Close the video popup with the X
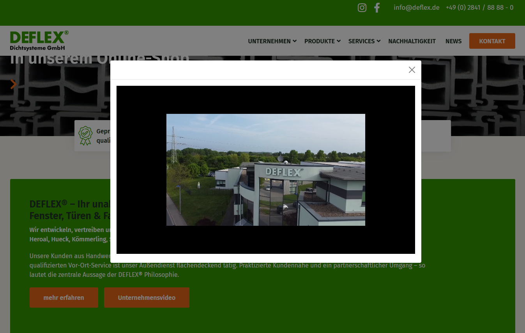This screenshot has width=525, height=333. [x=412, y=70]
